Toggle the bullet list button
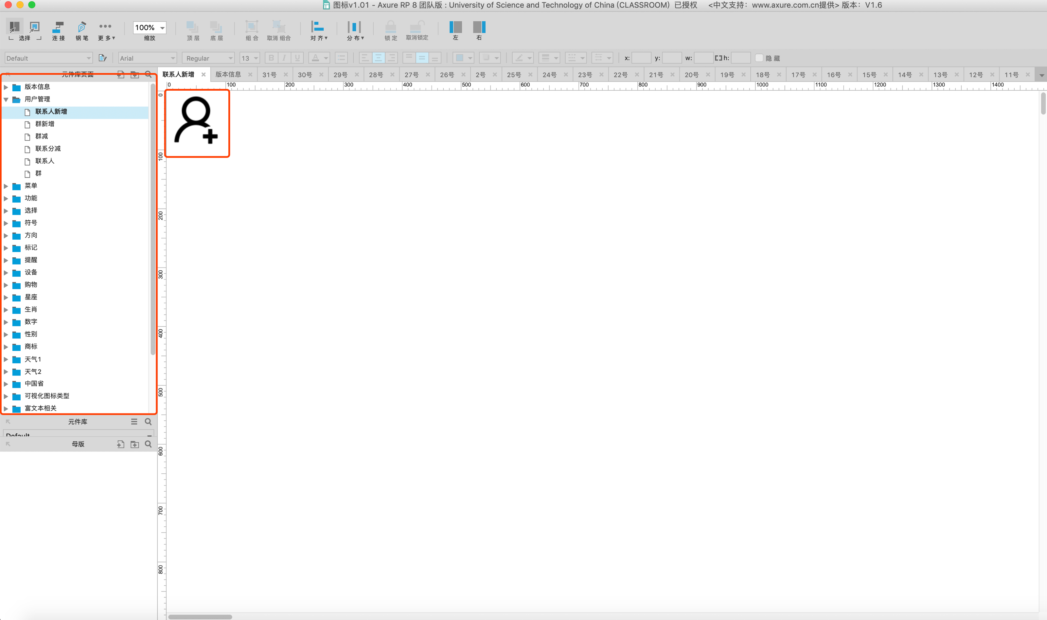 click(341, 58)
